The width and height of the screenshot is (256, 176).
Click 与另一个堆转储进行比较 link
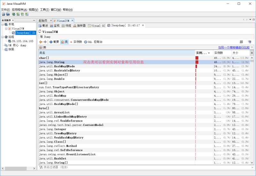234,47
